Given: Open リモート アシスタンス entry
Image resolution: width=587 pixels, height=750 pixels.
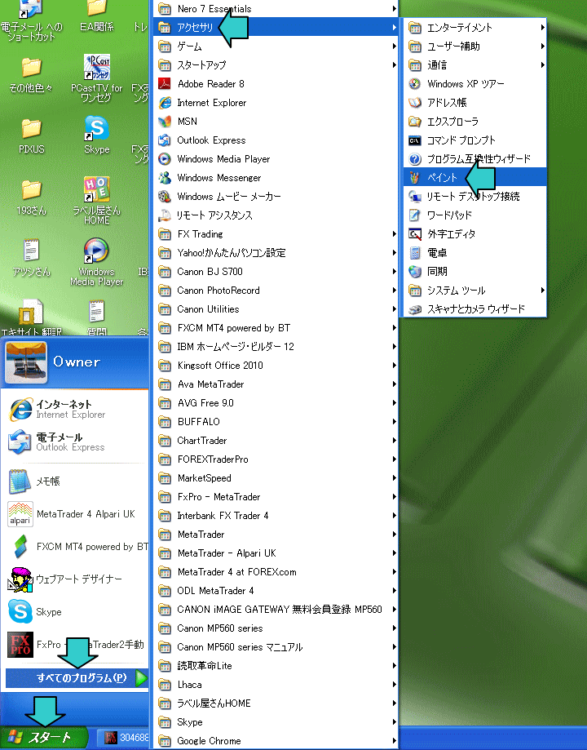Looking at the screenshot, I should coord(276,215).
